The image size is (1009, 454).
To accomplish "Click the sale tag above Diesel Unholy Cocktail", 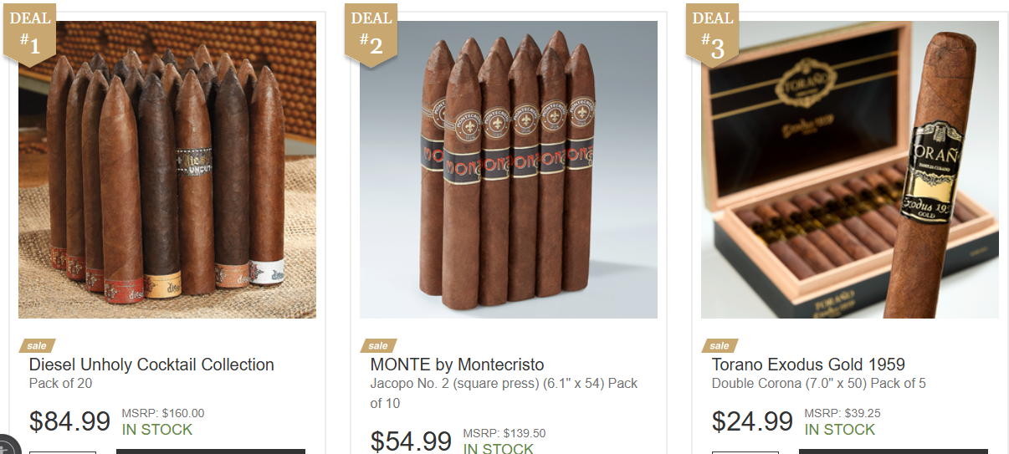I will 37,345.
